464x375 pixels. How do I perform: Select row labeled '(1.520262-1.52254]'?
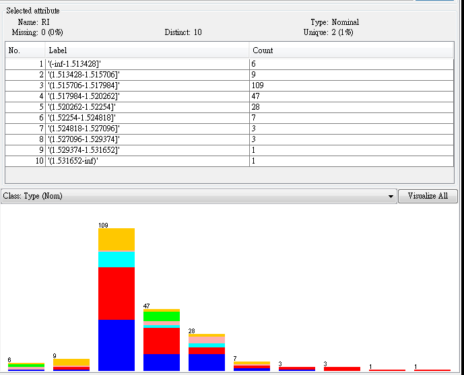coord(230,107)
